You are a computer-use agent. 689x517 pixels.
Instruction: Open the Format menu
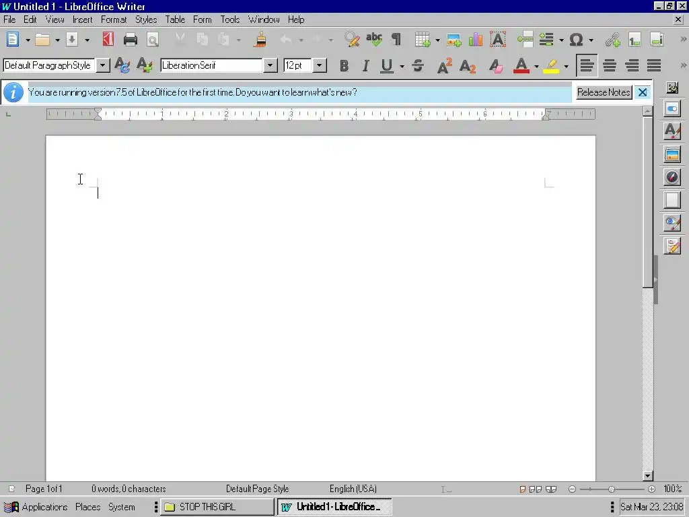114,20
